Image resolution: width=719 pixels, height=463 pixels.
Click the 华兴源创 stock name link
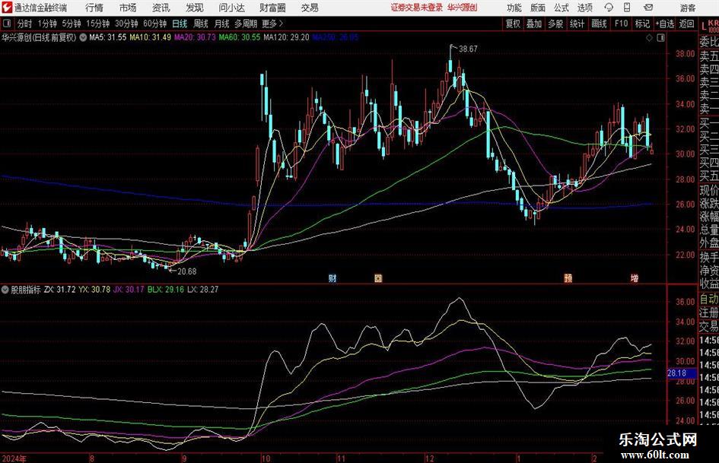(463, 8)
